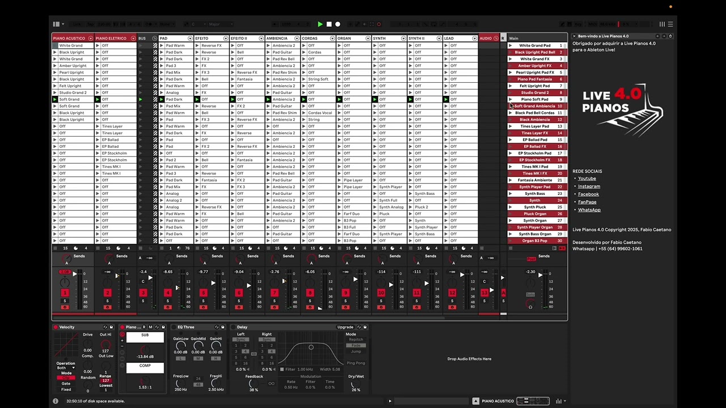Image resolution: width=726 pixels, height=408 pixels.
Task: Open the view menu icon at top right
Action: tap(670, 24)
